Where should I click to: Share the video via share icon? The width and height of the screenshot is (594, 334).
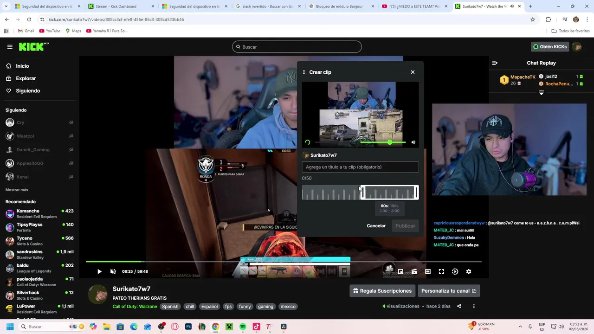coord(459,306)
